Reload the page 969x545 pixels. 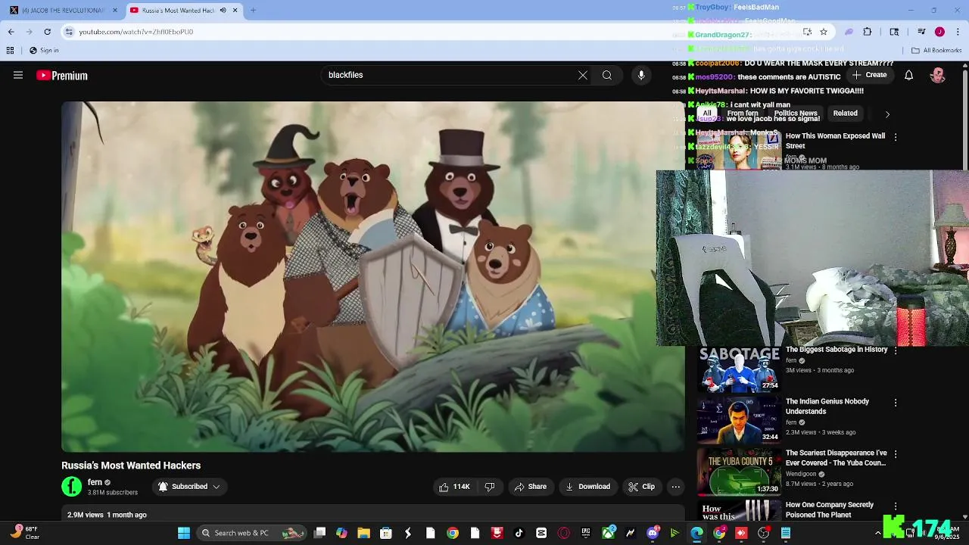(x=47, y=32)
